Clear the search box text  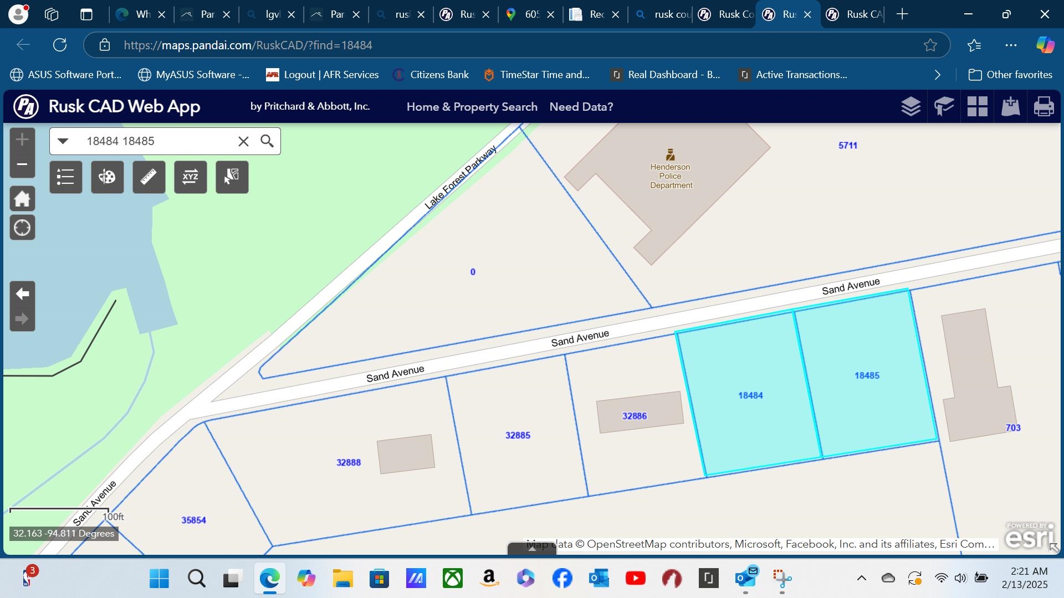(x=243, y=141)
